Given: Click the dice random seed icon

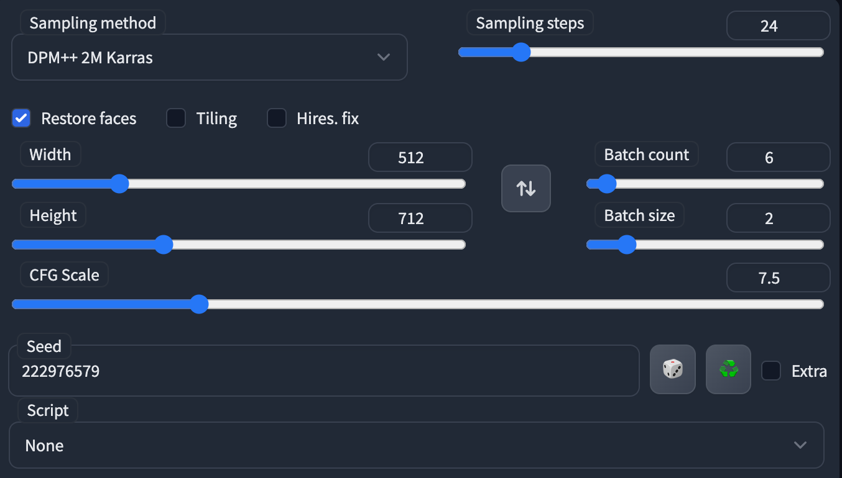Looking at the screenshot, I should pos(672,369).
